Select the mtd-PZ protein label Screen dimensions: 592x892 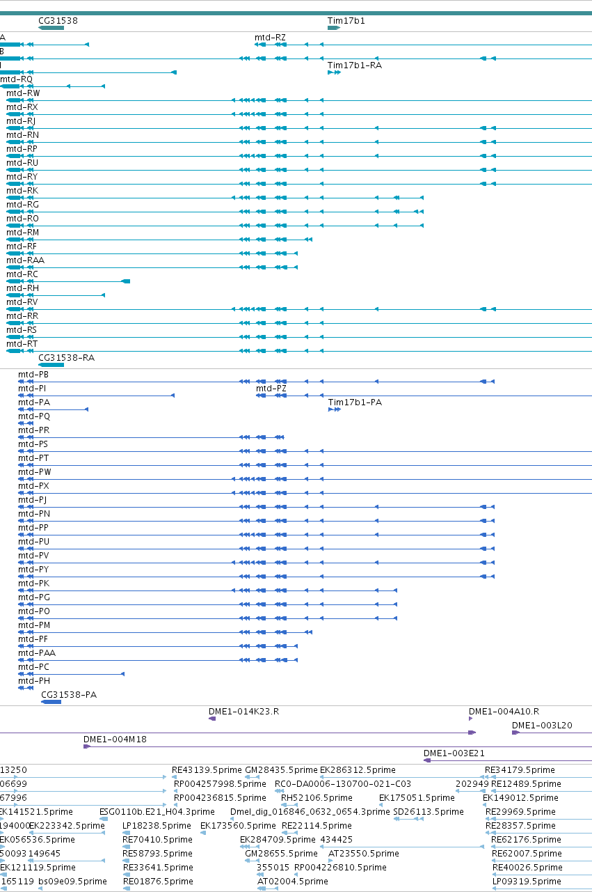tap(271, 389)
